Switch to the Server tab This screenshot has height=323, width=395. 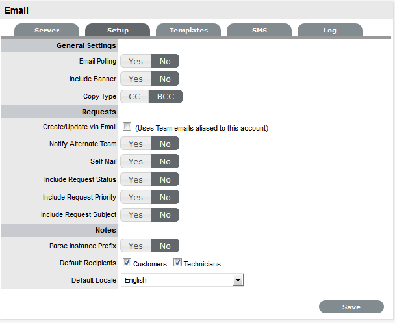(47, 31)
